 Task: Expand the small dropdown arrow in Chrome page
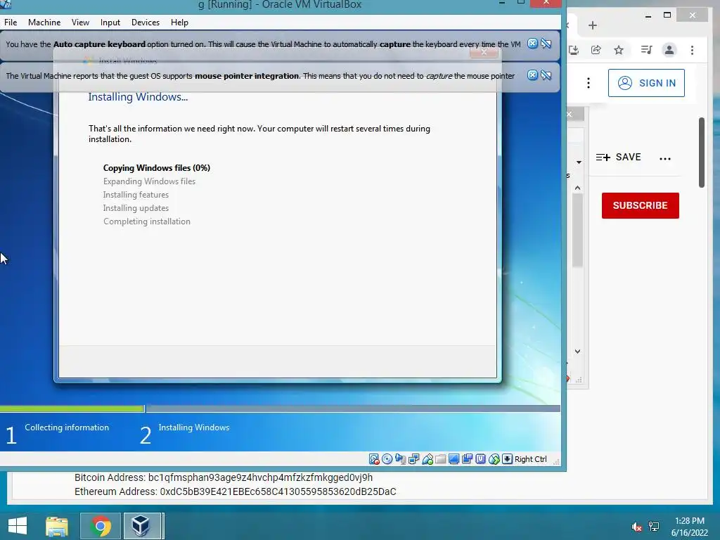[x=579, y=162]
